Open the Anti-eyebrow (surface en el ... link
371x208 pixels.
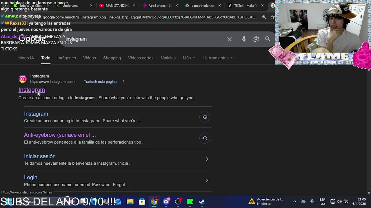tap(60, 135)
